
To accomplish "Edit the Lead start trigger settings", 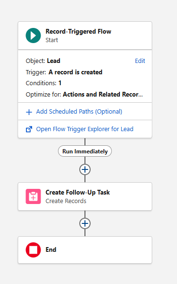I will pyautogui.click(x=140, y=61).
